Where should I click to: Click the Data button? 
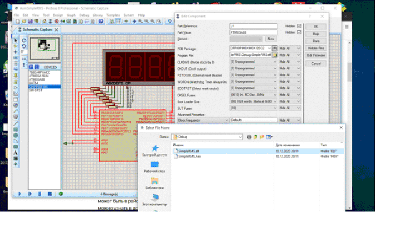click(316, 40)
